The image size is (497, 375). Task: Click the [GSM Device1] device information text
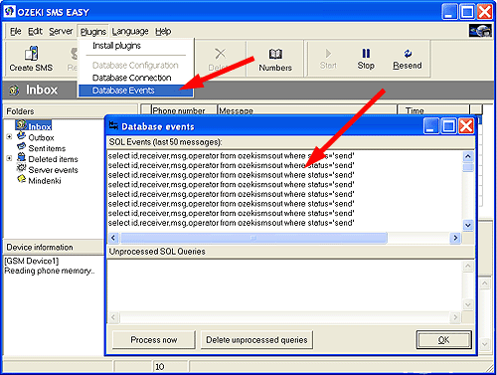[x=32, y=261]
